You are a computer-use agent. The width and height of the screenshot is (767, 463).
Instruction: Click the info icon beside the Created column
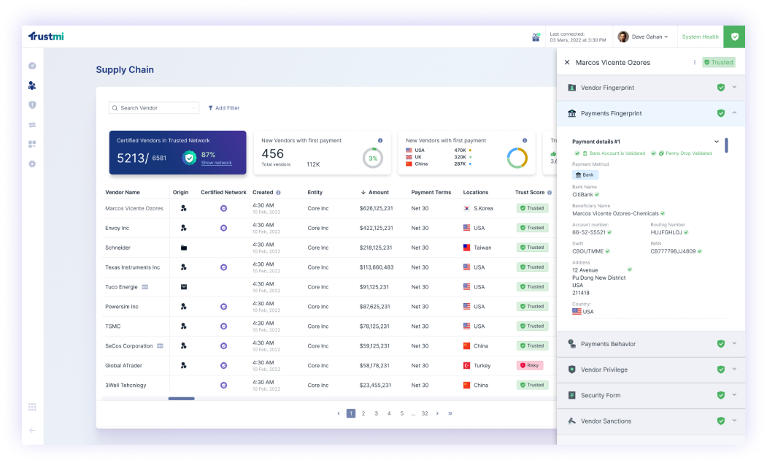click(x=278, y=192)
